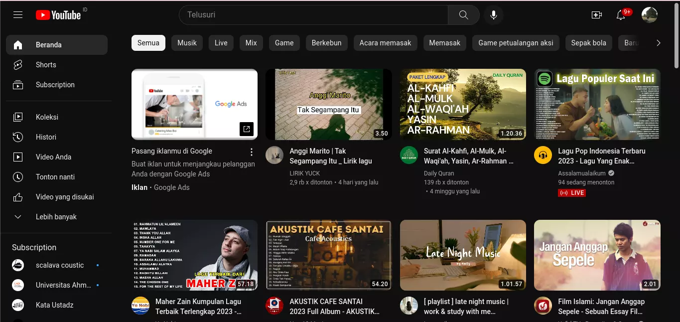680x322 pixels.
Task: Open the scalava coustic subscription channel
Action: click(x=60, y=265)
